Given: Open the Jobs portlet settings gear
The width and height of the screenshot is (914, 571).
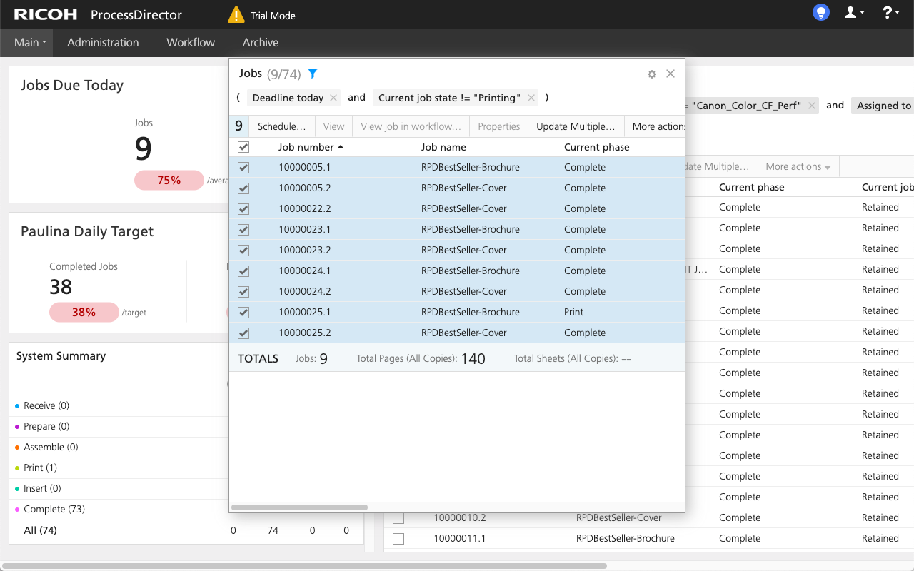Looking at the screenshot, I should point(651,74).
